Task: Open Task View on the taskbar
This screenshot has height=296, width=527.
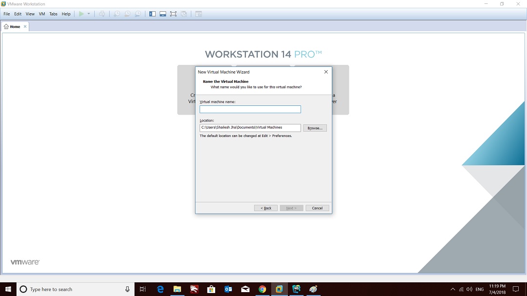Action: [143, 289]
